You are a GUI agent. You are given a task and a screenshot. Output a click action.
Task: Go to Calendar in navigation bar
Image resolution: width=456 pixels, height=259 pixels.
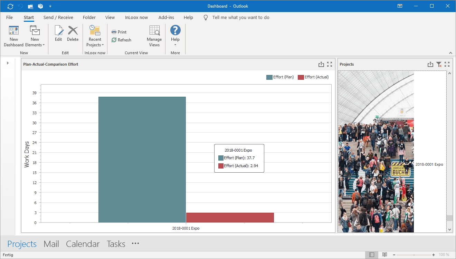tap(83, 244)
